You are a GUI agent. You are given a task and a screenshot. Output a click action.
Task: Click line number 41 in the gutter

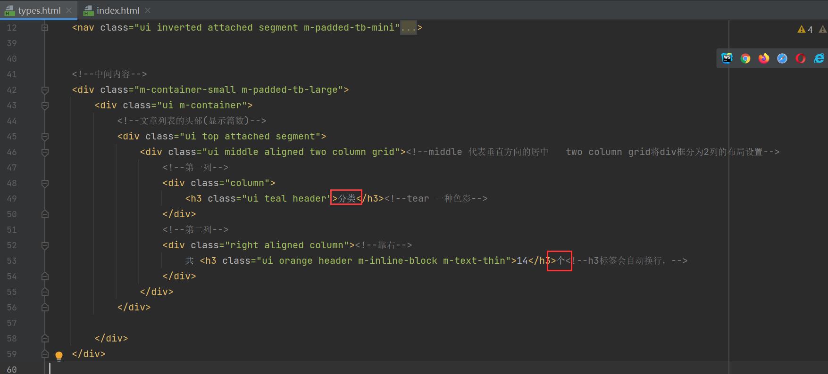(12, 74)
